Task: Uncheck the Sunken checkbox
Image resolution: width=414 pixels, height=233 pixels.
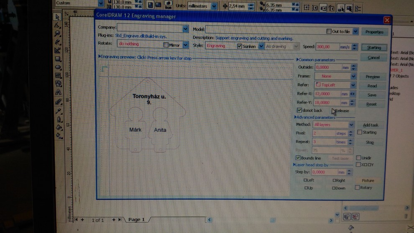Action: coord(240,46)
